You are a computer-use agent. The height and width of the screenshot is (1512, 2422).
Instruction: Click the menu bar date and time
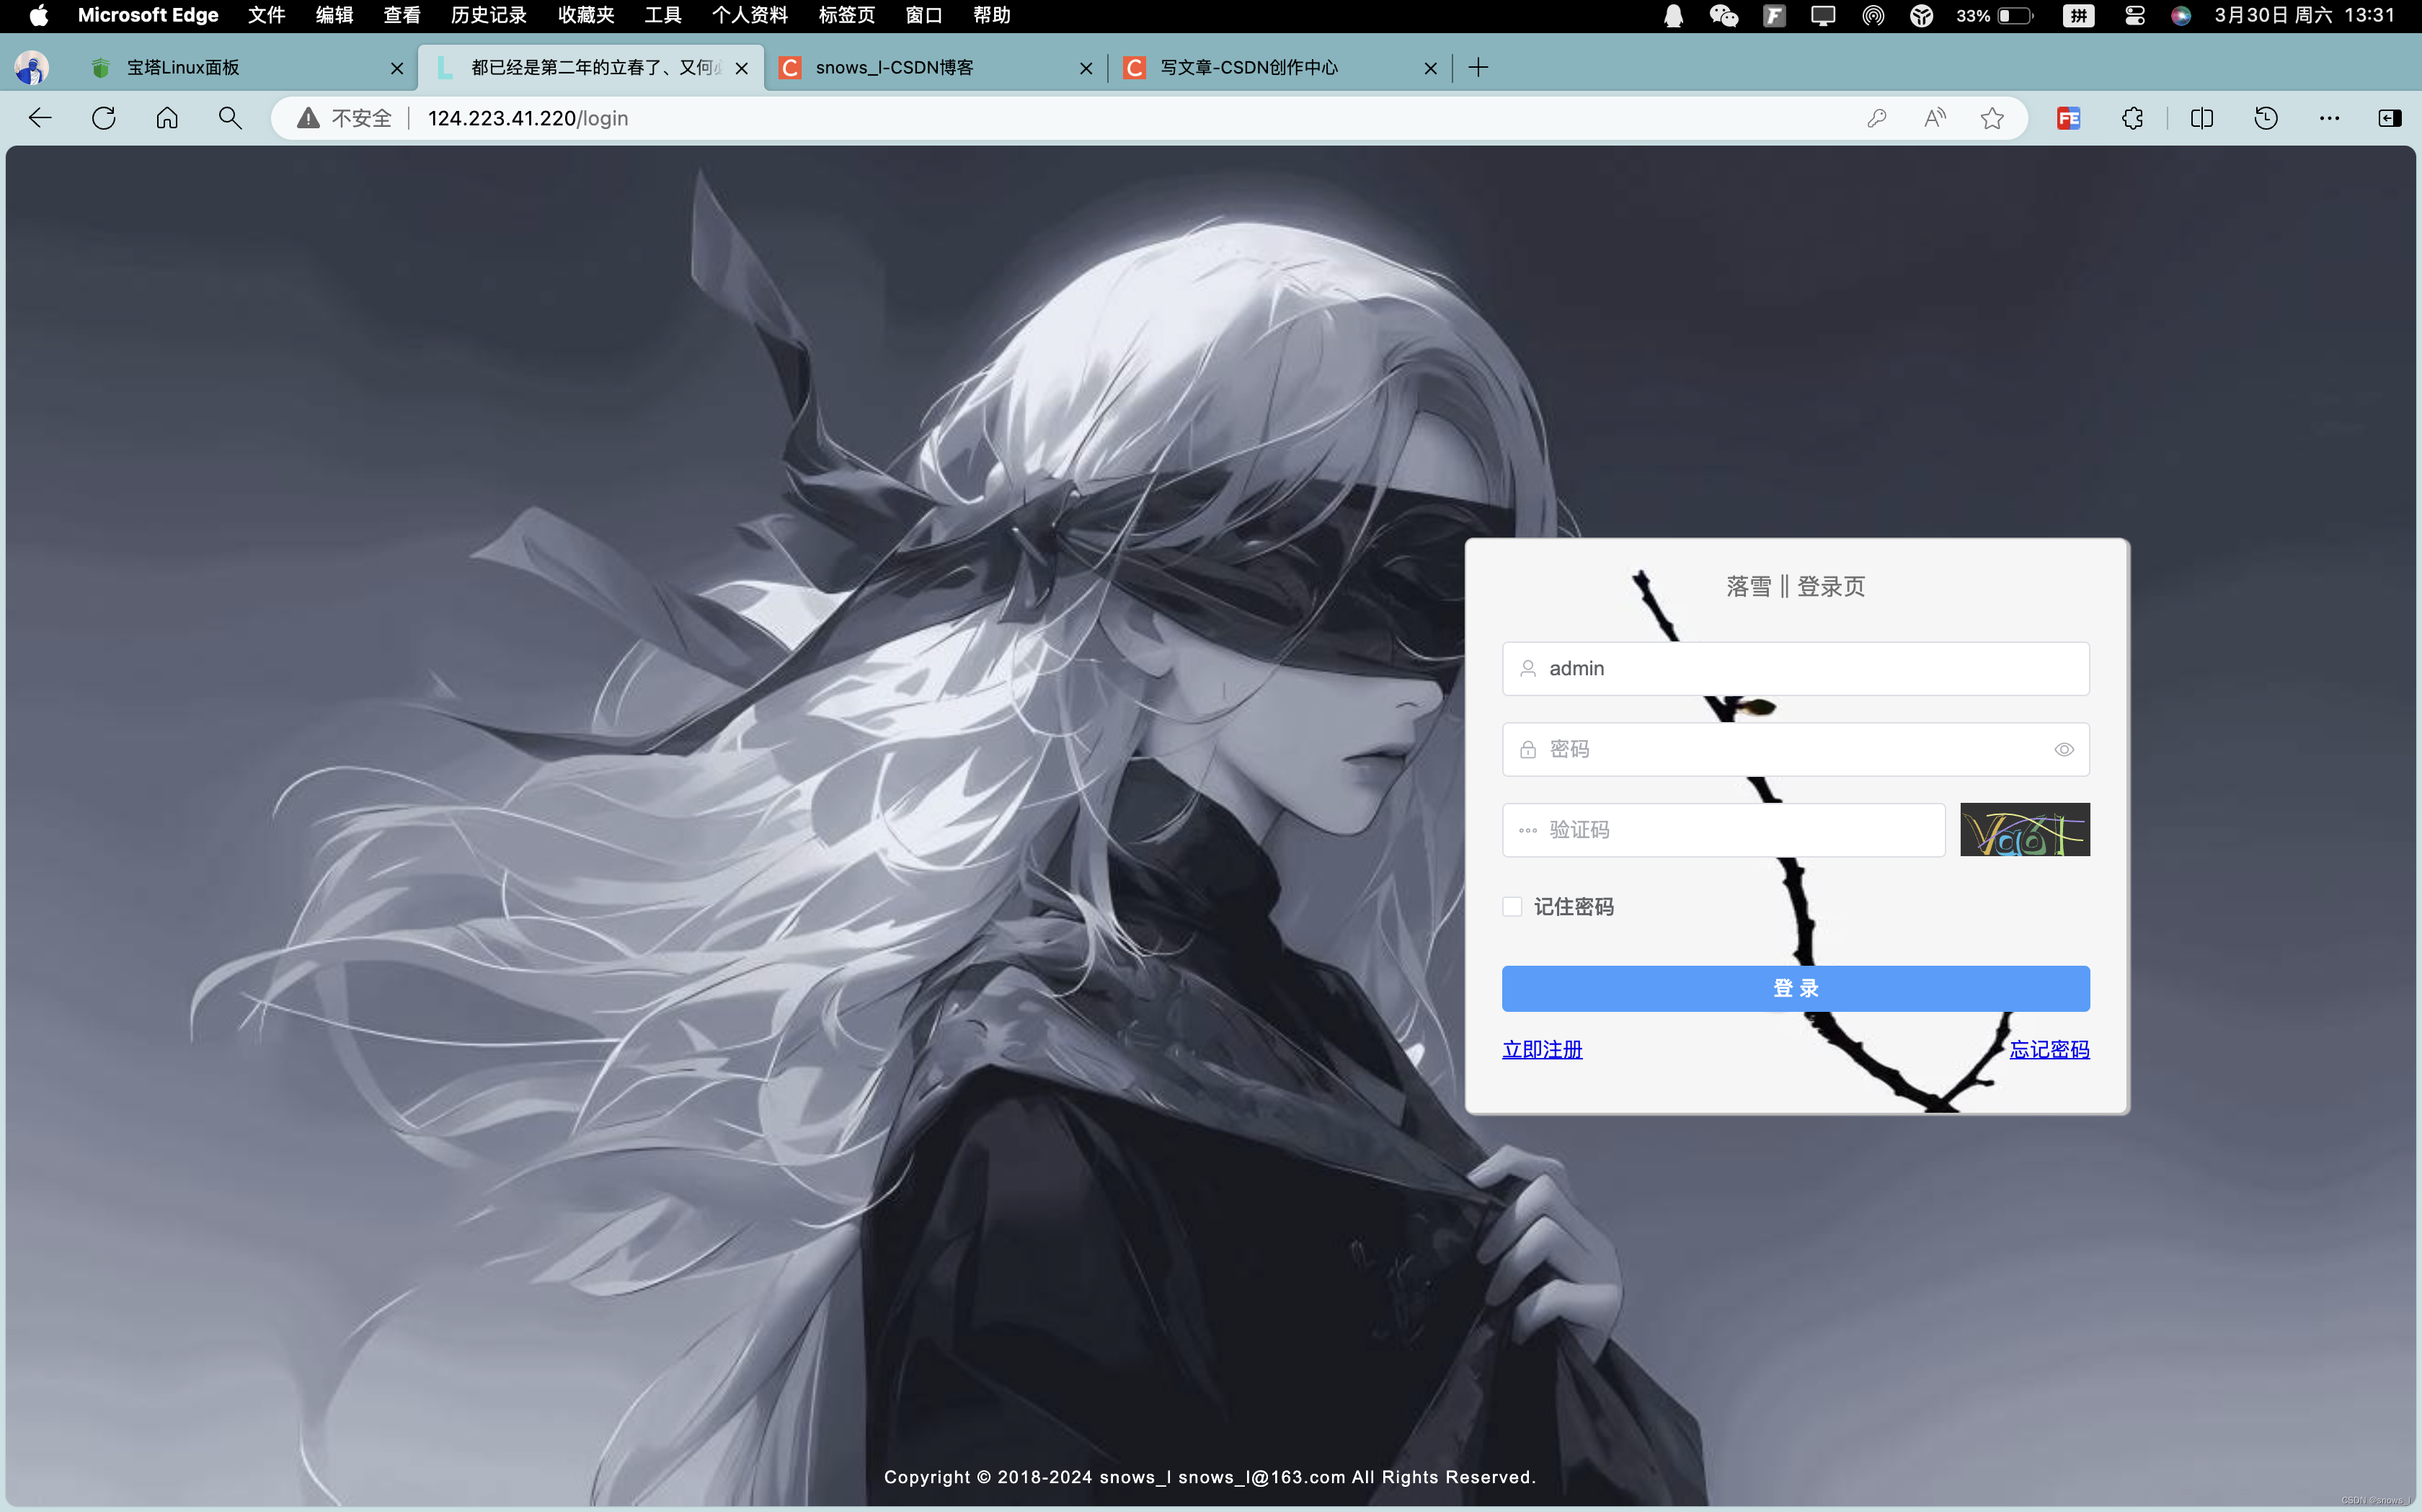(2304, 15)
